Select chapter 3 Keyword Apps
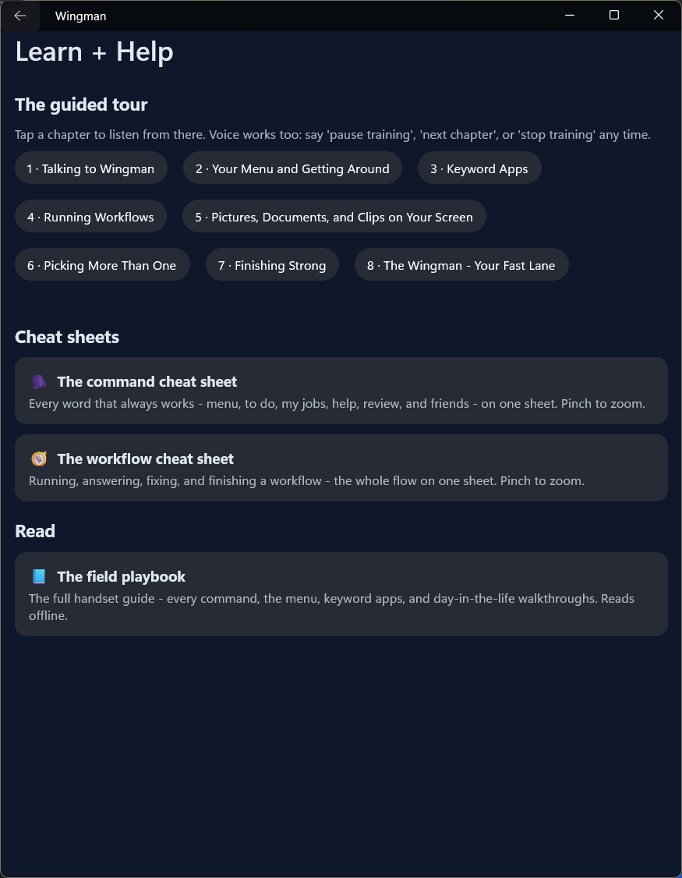682x878 pixels. pos(479,168)
